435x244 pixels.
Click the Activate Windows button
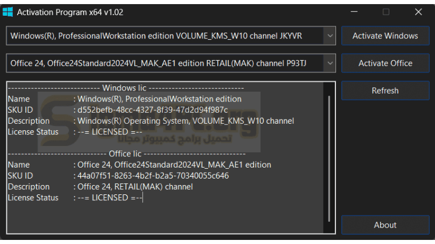tap(385, 36)
